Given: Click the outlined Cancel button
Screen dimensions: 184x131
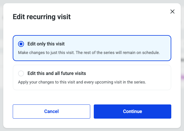Looking at the screenshot, I should (x=51, y=112).
